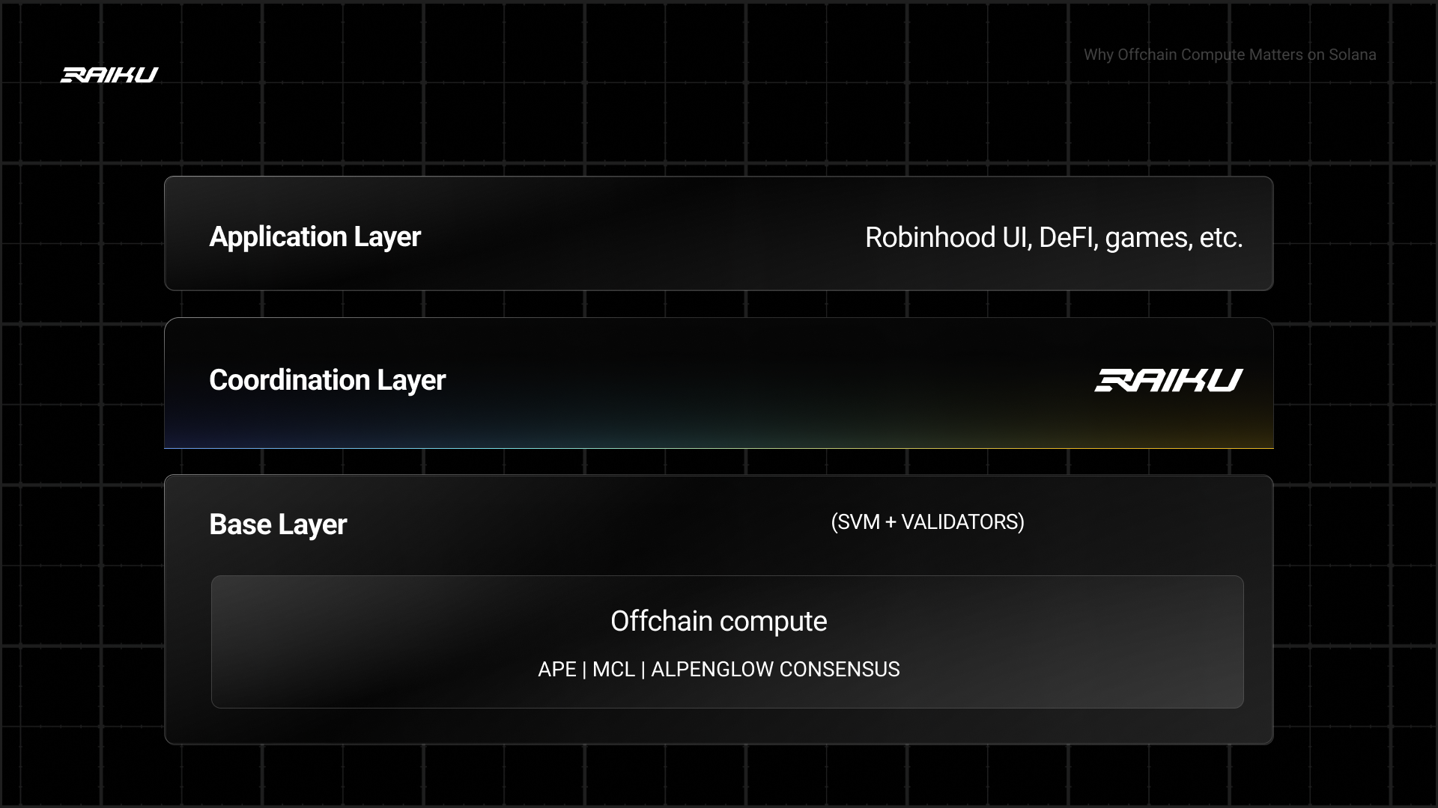Click empty right side of Offchain compute box

[x=1086, y=643]
